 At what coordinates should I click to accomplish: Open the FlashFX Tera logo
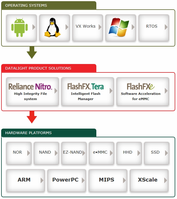(x=86, y=87)
